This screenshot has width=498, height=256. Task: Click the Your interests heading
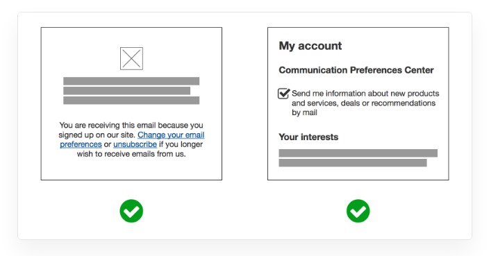[308, 137]
